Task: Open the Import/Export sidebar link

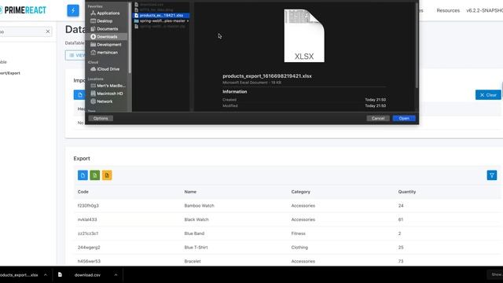Action: (x=10, y=73)
